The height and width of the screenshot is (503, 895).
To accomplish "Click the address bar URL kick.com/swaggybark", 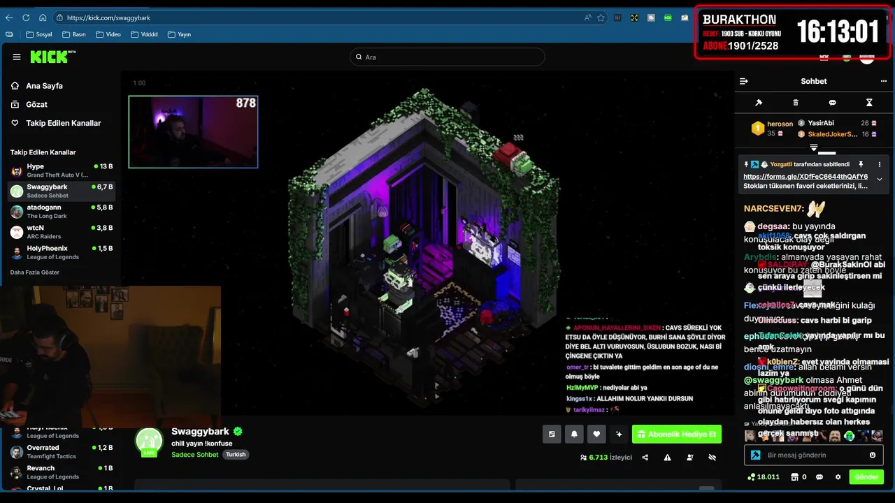I will (108, 17).
